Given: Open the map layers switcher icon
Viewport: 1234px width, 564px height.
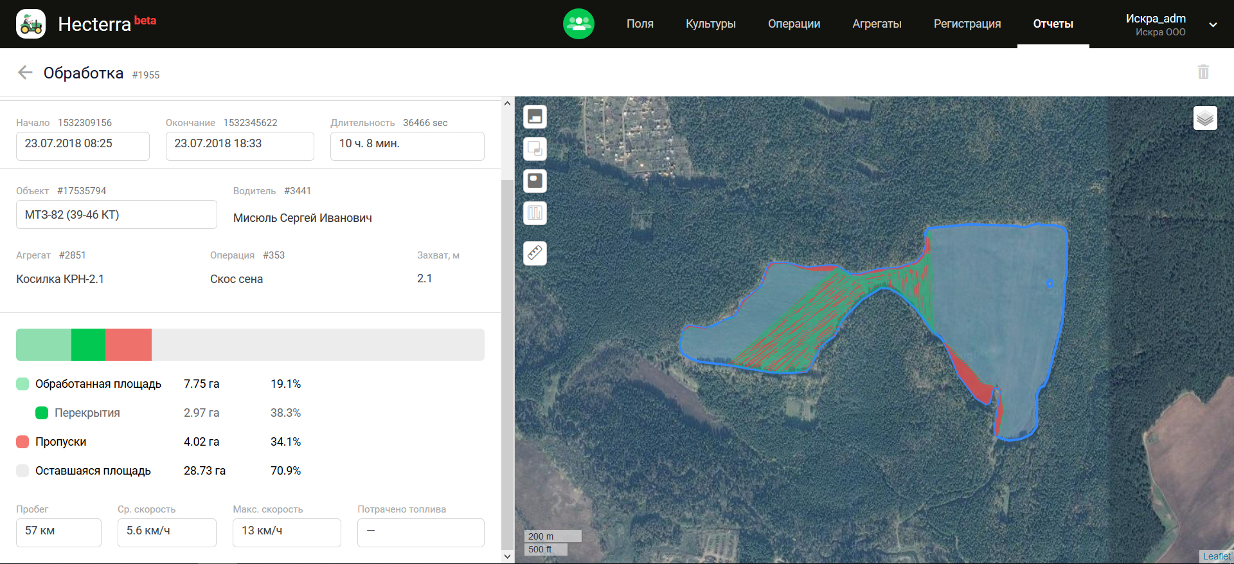Looking at the screenshot, I should pyautogui.click(x=1205, y=118).
